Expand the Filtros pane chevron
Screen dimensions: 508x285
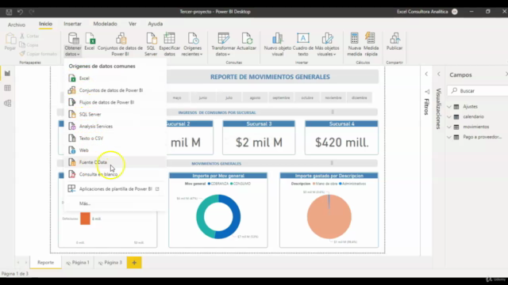[x=426, y=74]
